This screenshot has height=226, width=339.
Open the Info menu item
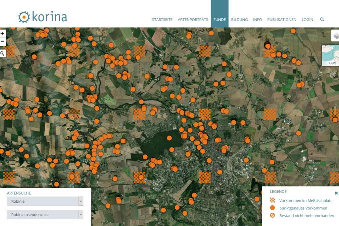tap(257, 20)
